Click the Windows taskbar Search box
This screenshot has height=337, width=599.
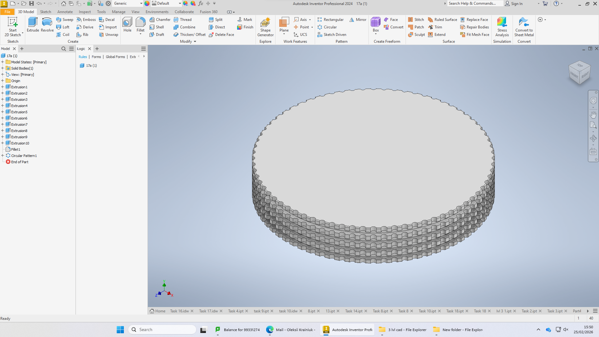162,330
